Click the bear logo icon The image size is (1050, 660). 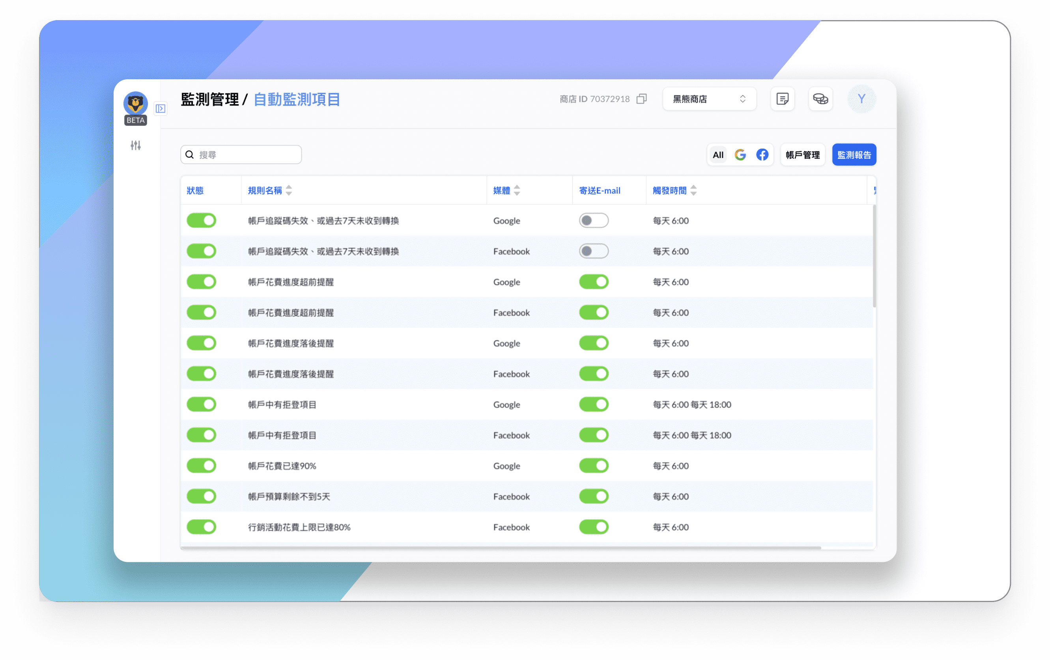coord(135,104)
